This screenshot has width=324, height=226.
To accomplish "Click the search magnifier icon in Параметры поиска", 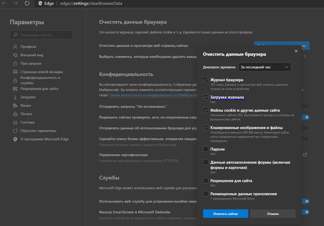I will [15, 35].
